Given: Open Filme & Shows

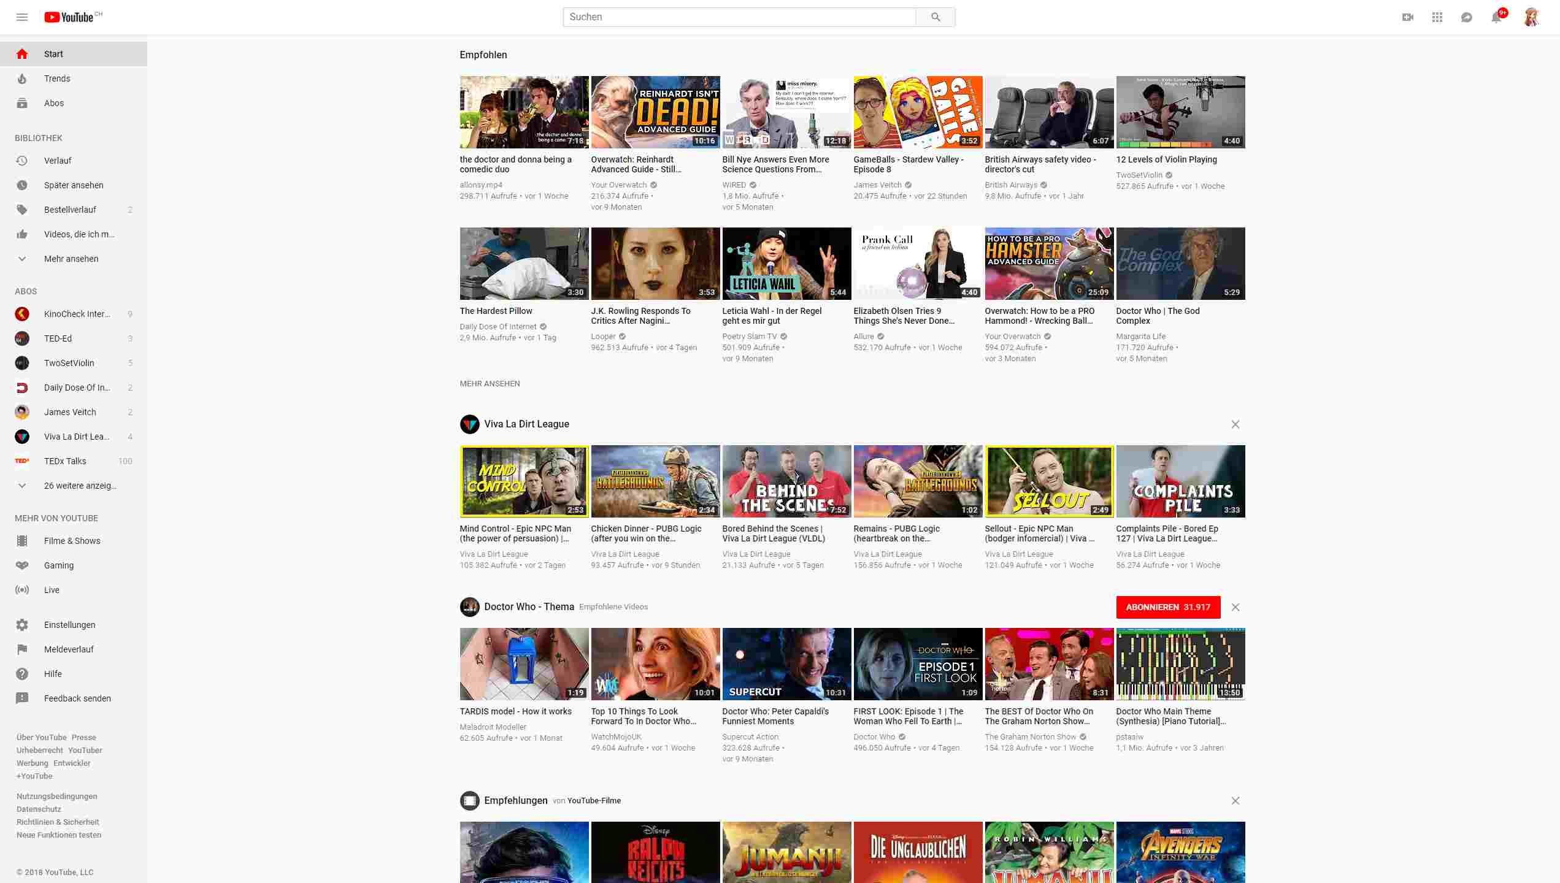Looking at the screenshot, I should click(x=74, y=541).
